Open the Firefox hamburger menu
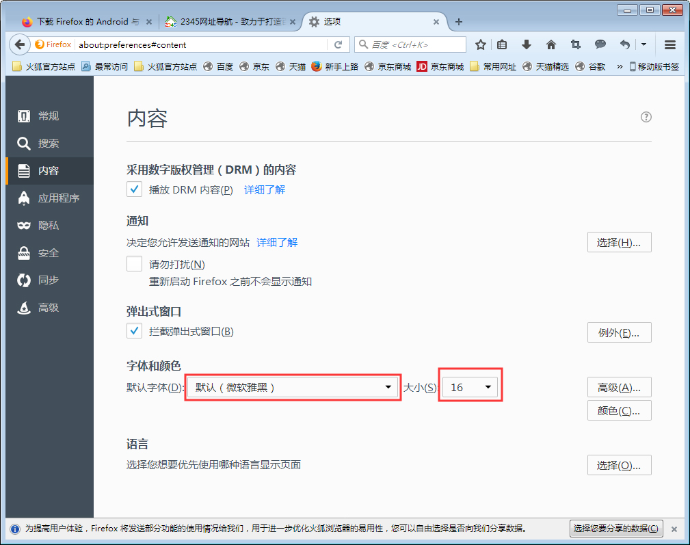 (669, 44)
